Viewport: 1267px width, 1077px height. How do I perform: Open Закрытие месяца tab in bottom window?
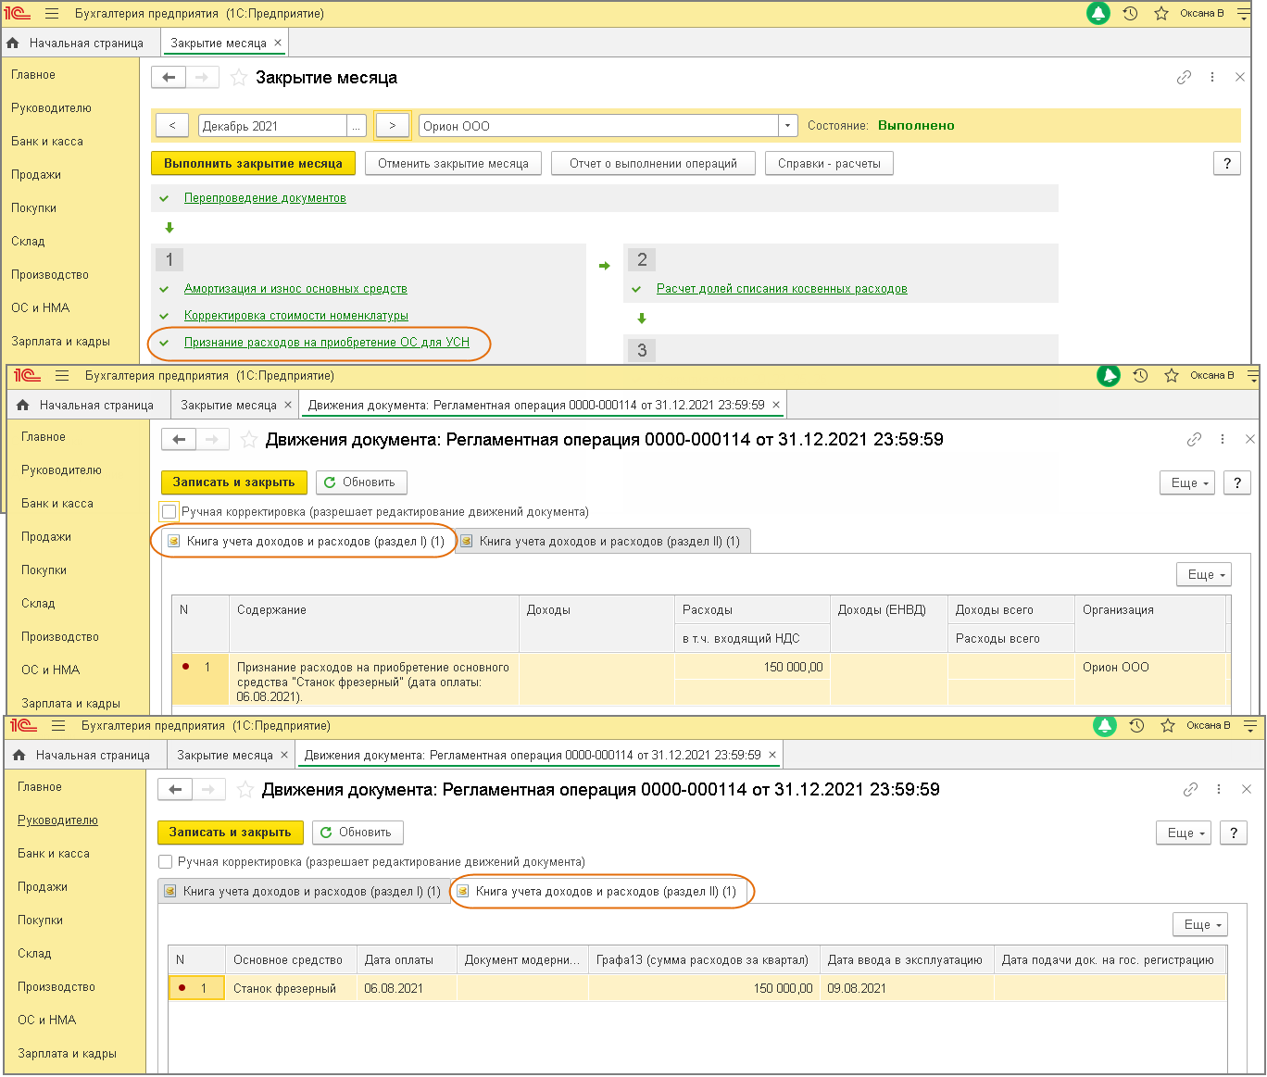point(225,756)
